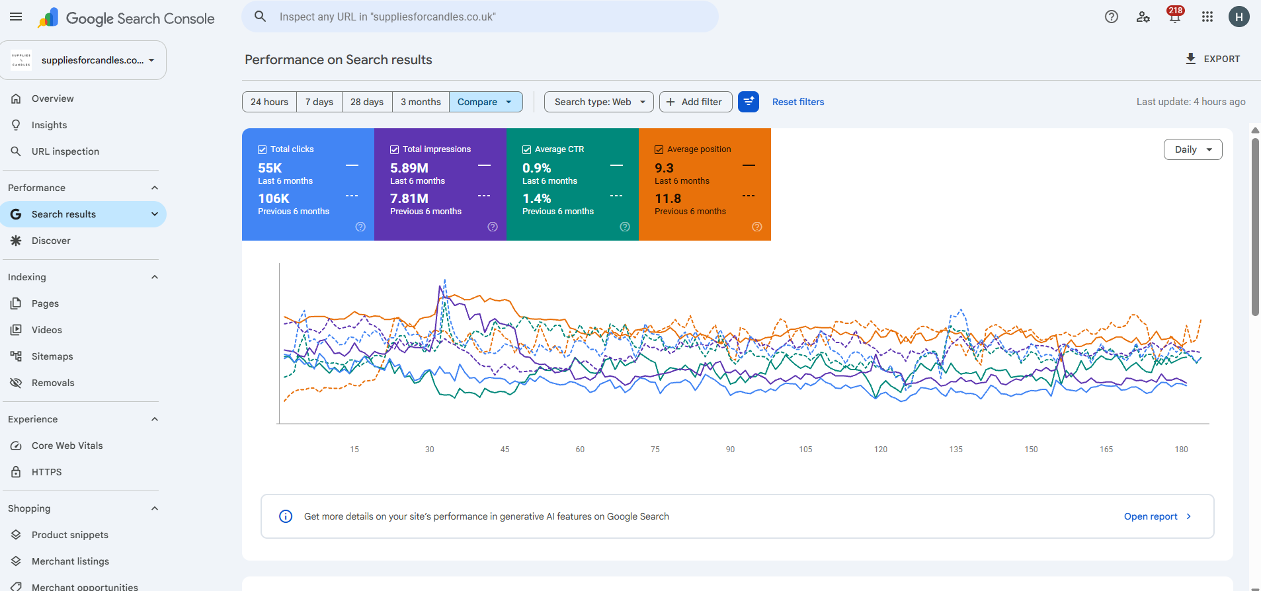Select the 3 months range tab
Viewport: 1261px width, 591px height.
(x=421, y=102)
